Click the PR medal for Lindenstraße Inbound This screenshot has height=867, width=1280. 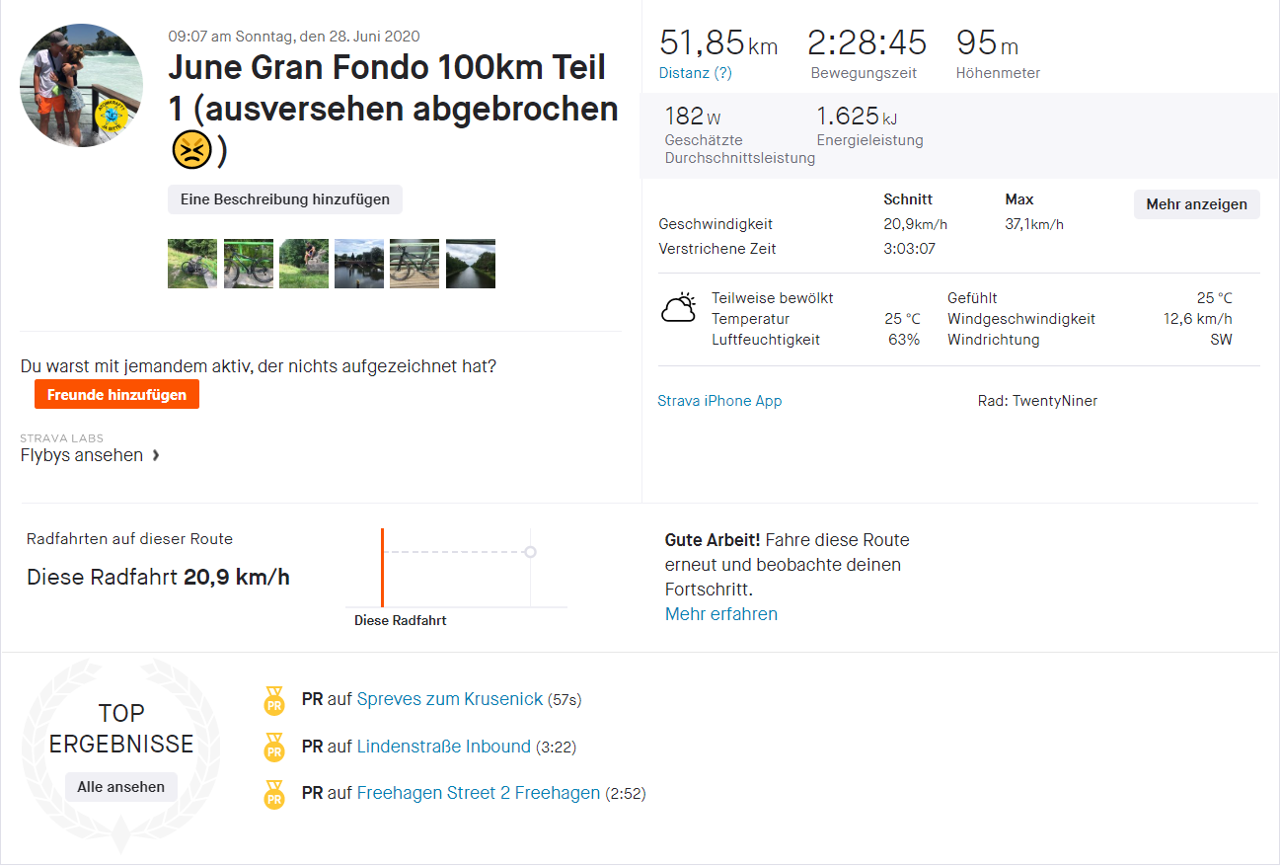[273, 748]
